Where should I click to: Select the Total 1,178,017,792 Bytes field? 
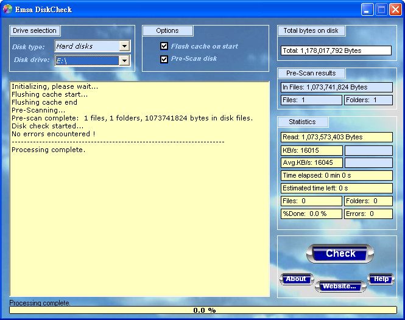tap(336, 50)
